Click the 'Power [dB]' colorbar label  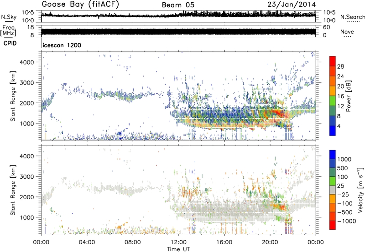tap(349, 96)
